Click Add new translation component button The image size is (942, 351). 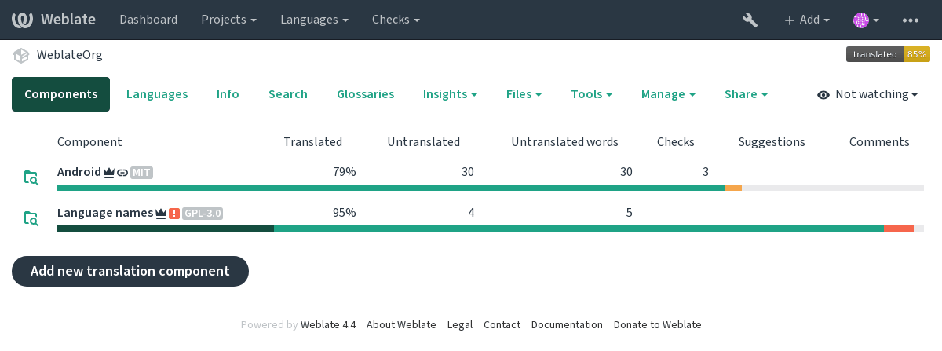(x=130, y=271)
